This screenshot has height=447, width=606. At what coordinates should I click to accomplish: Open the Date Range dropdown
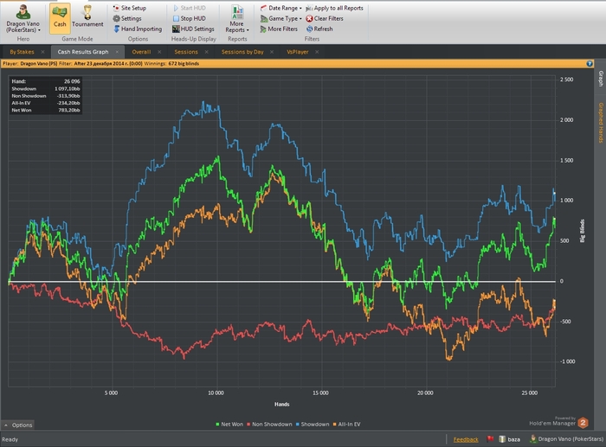[x=283, y=8]
